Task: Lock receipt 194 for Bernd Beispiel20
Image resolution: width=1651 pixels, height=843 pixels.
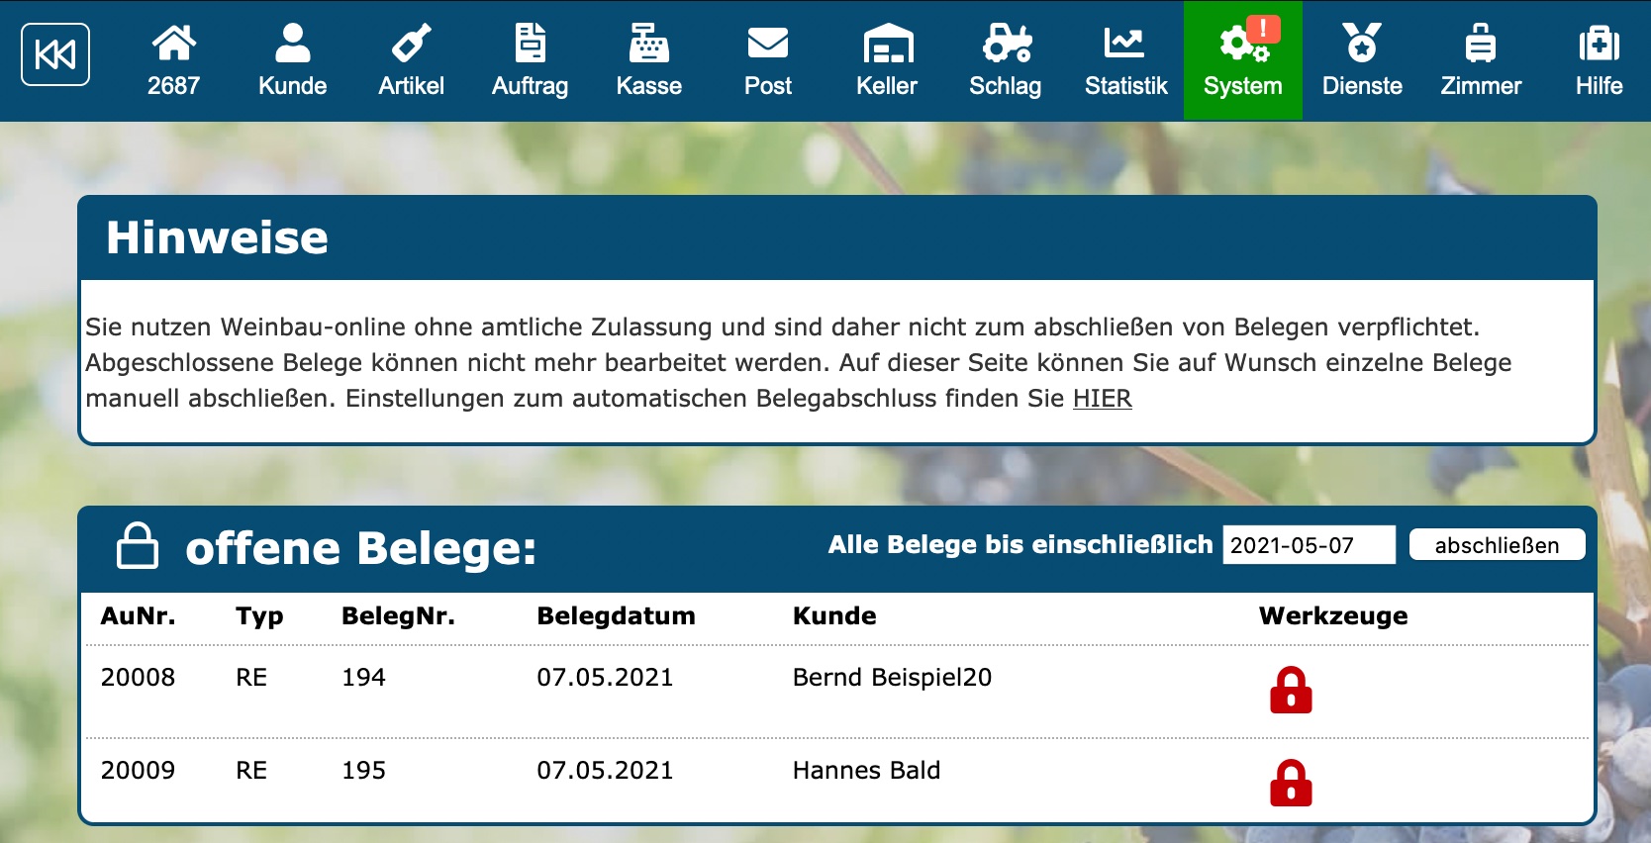Action: 1291,691
